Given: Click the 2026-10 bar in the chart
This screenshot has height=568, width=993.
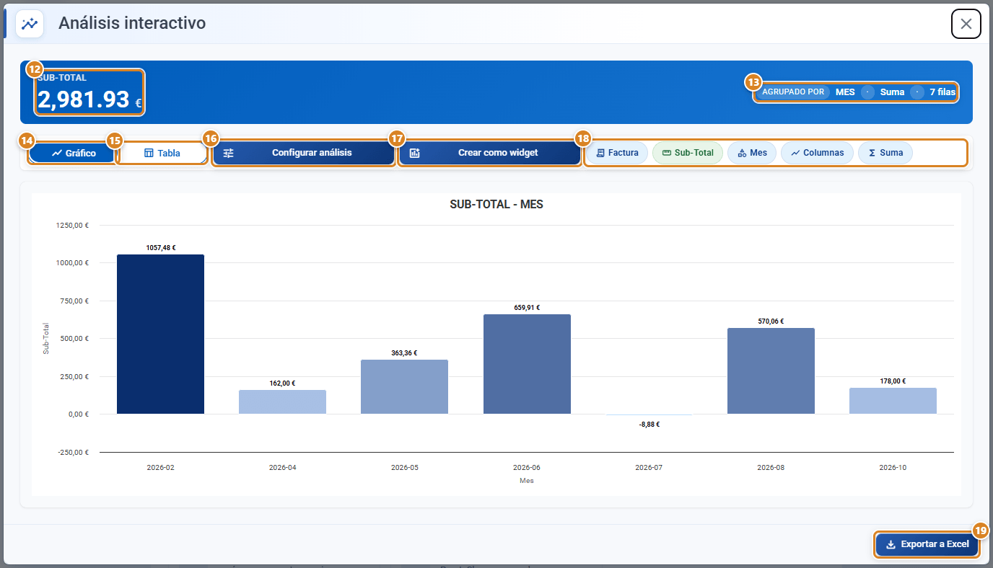Looking at the screenshot, I should click(893, 401).
